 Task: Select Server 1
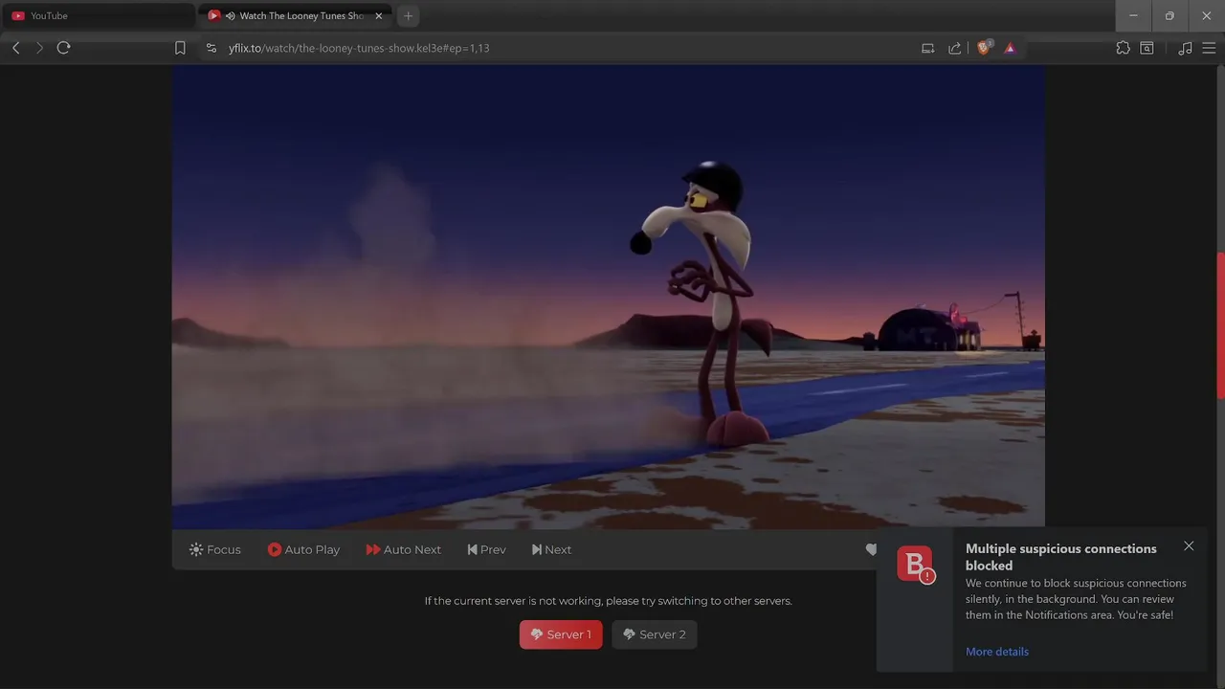pyautogui.click(x=561, y=634)
